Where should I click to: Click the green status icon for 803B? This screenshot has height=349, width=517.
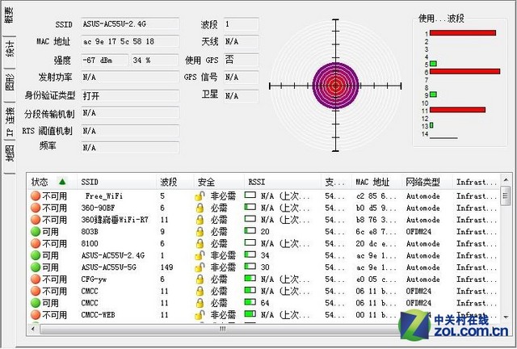(x=36, y=232)
